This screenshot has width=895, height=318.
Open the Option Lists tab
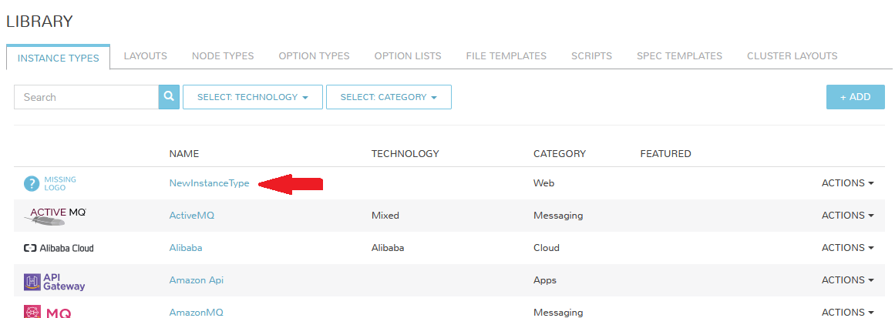tap(408, 56)
